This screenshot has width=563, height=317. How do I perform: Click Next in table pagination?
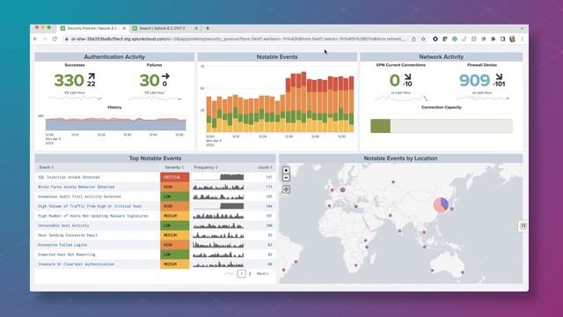(262, 274)
